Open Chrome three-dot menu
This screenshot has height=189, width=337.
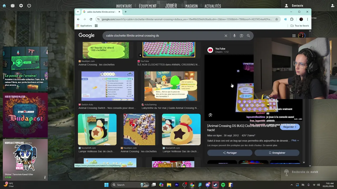307,19
